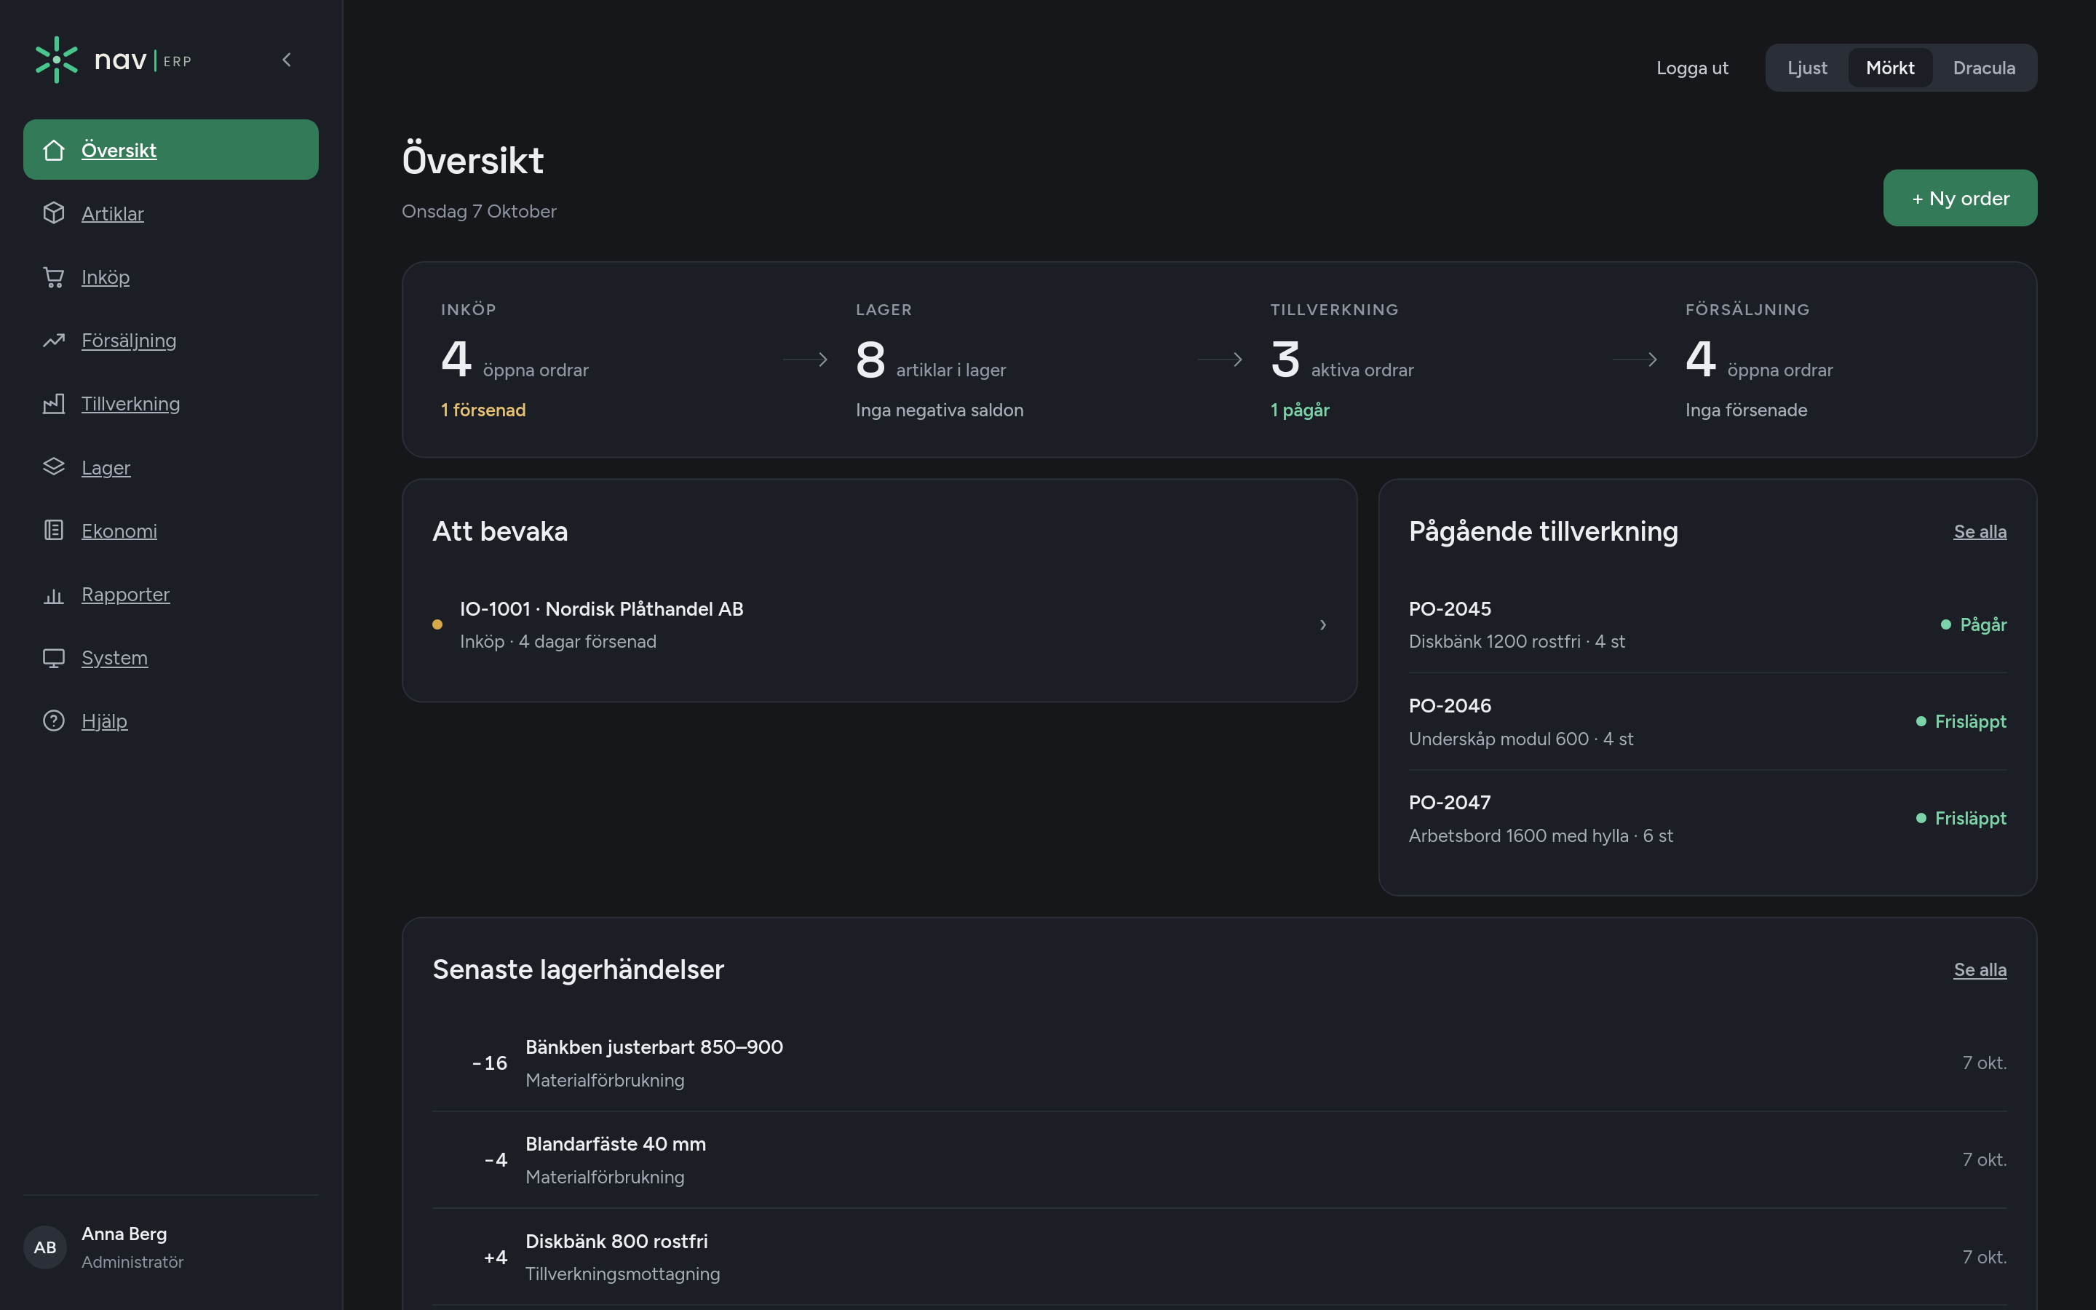Click the Ekonomi ledger icon
This screenshot has height=1310, width=2096.
(x=54, y=531)
